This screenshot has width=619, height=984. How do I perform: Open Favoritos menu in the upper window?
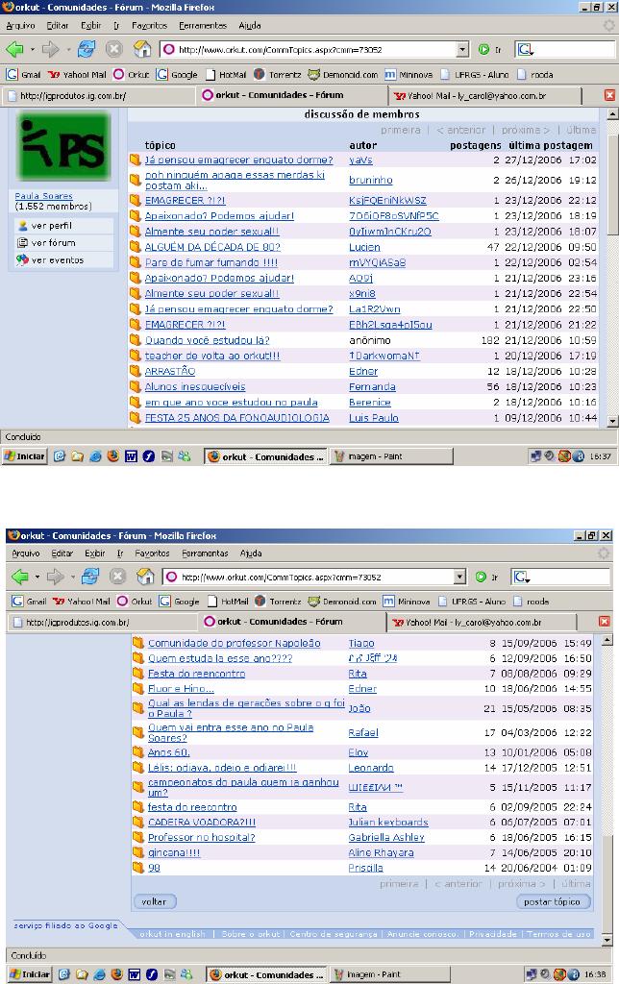pos(149,25)
